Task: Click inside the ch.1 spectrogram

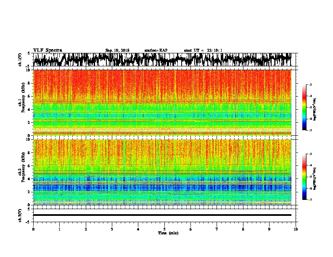Action: click(x=162, y=102)
